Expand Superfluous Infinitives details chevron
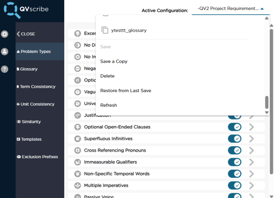274x198 pixels. tap(252, 139)
